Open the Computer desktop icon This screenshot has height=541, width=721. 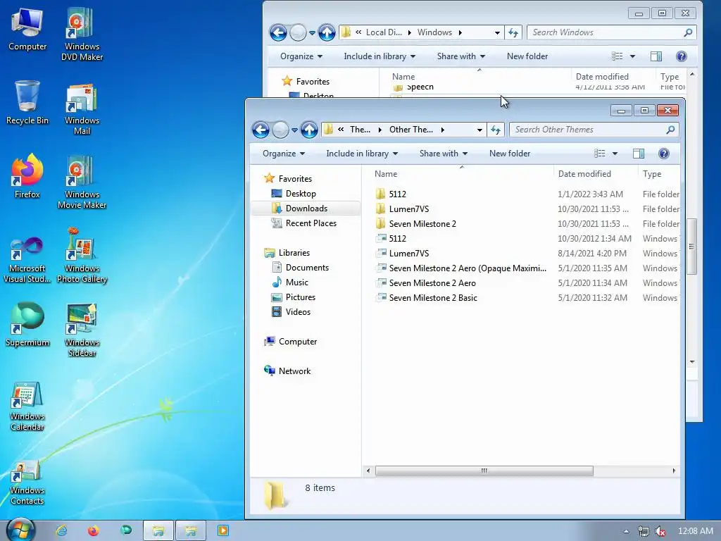coord(27,30)
